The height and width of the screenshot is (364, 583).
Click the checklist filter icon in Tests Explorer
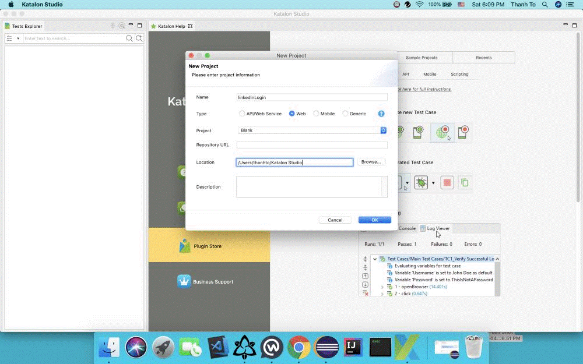click(10, 38)
